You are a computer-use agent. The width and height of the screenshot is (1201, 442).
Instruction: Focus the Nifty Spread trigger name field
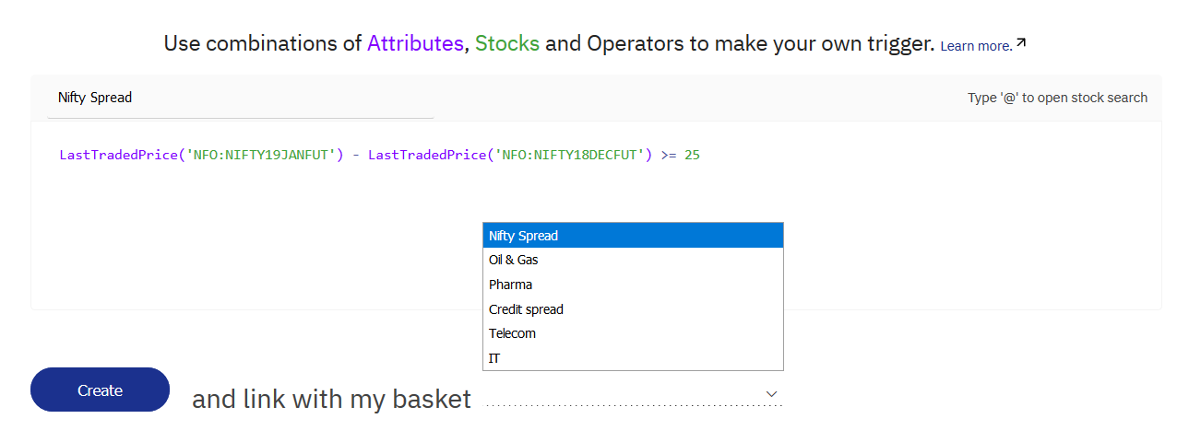coord(241,98)
